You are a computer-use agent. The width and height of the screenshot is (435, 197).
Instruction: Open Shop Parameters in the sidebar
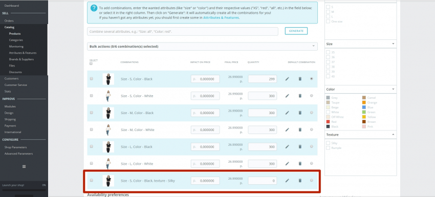[15, 147]
